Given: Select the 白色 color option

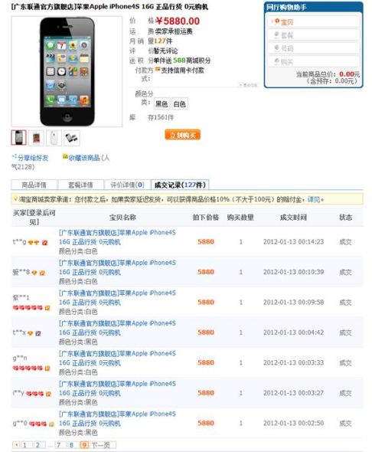Looking at the screenshot, I should (180, 104).
